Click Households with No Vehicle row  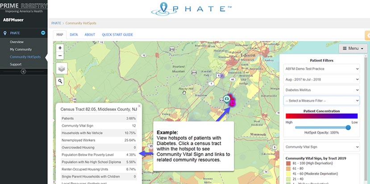99,133
